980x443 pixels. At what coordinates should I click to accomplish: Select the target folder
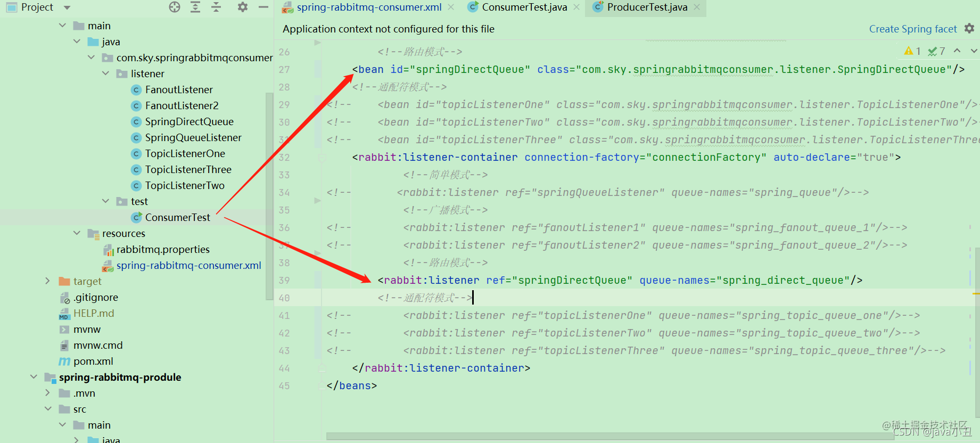coord(87,281)
